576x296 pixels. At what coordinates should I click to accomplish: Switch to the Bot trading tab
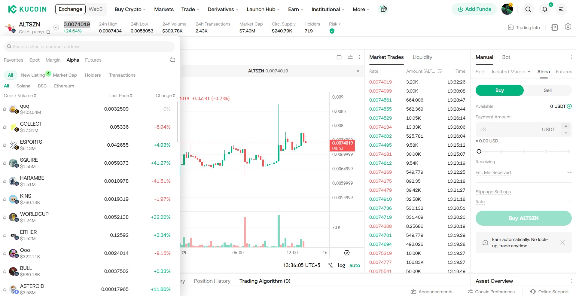coord(506,57)
